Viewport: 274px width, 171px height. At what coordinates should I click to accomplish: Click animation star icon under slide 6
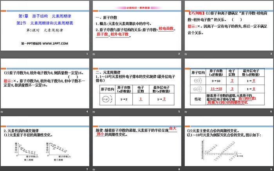click(186, 112)
